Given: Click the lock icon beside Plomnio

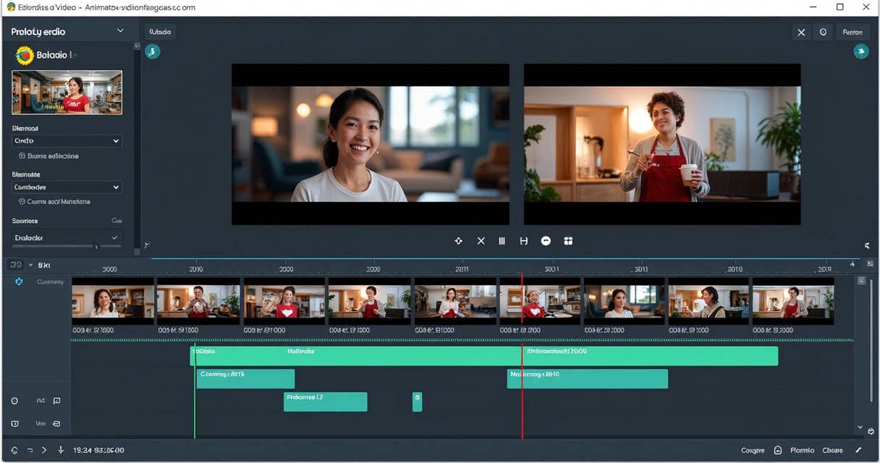Looking at the screenshot, I should pyautogui.click(x=778, y=450).
